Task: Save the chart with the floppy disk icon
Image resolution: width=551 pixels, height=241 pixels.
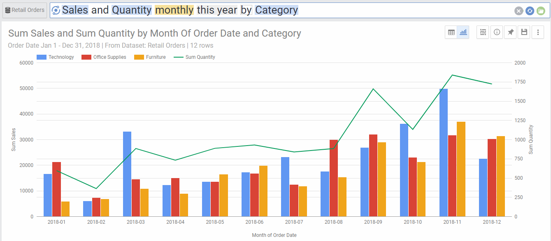Action: click(524, 32)
